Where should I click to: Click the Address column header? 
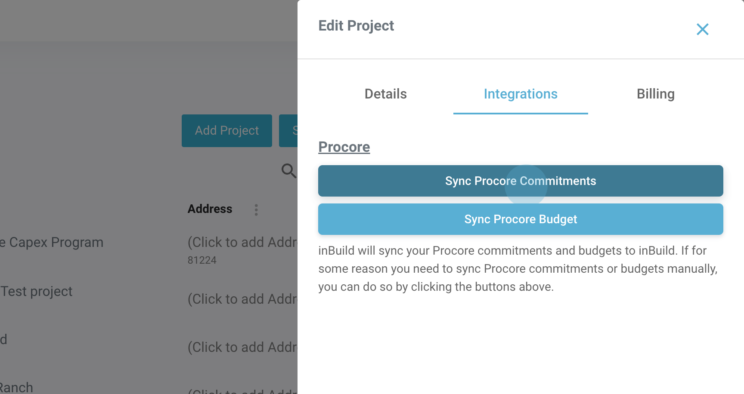pyautogui.click(x=210, y=209)
